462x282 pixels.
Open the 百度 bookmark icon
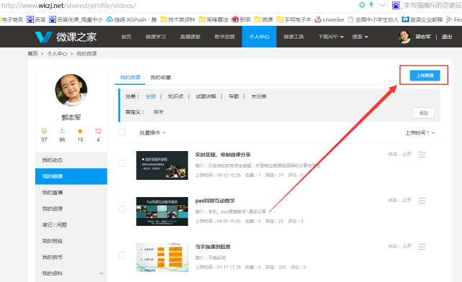30,19
